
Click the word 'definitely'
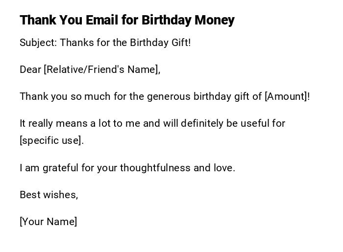202,123
